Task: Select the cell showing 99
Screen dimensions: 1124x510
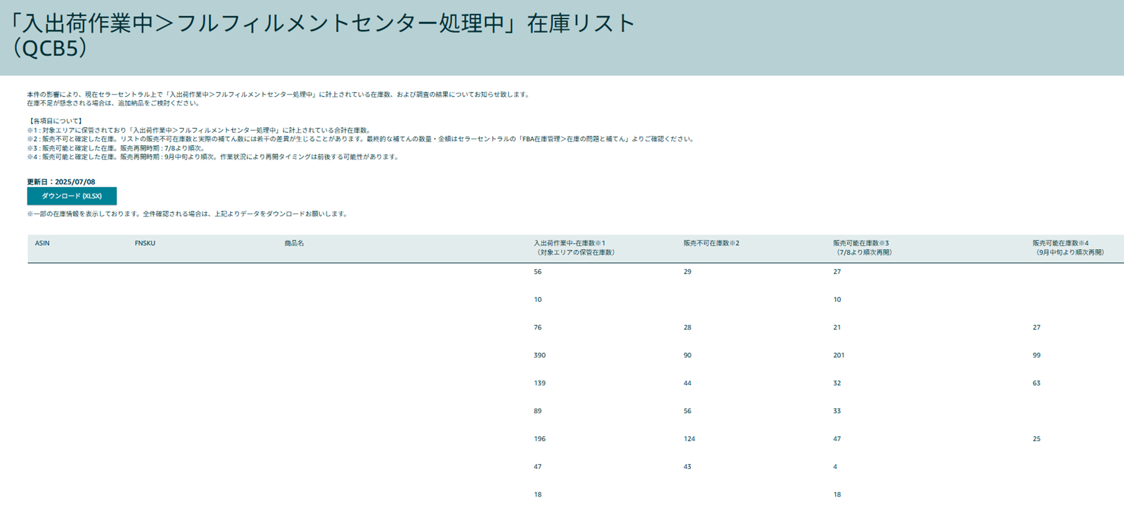Action: (x=1036, y=355)
